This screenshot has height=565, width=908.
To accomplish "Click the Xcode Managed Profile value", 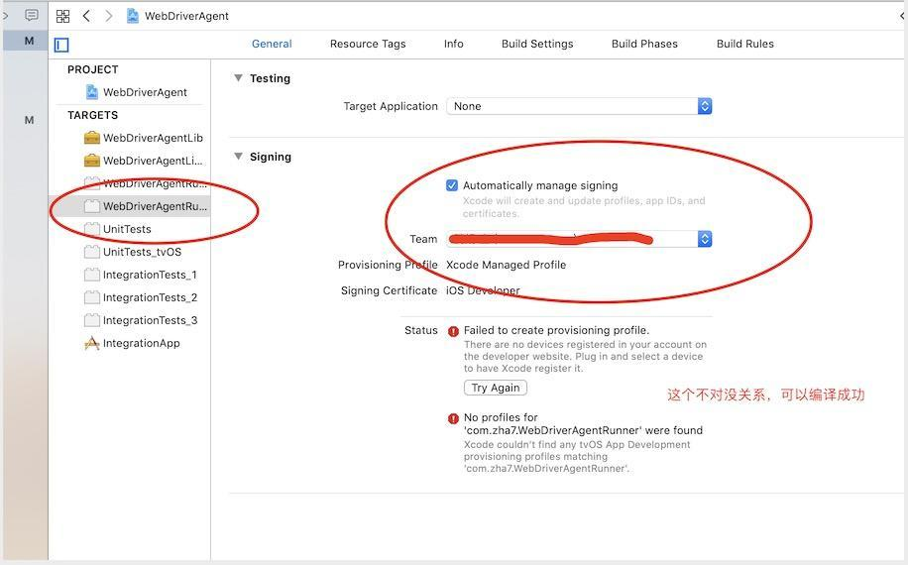I will 507,265.
